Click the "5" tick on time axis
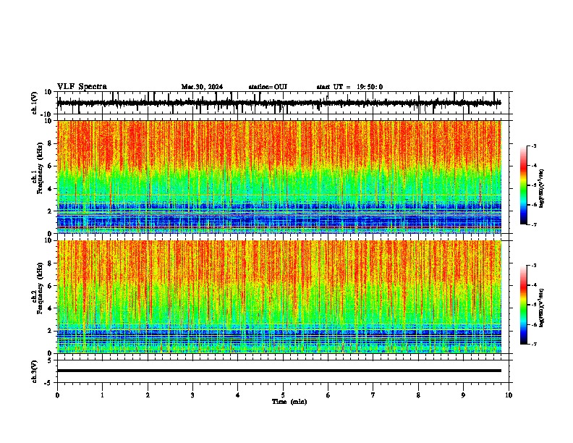The height and width of the screenshot is (443, 573). 283,395
